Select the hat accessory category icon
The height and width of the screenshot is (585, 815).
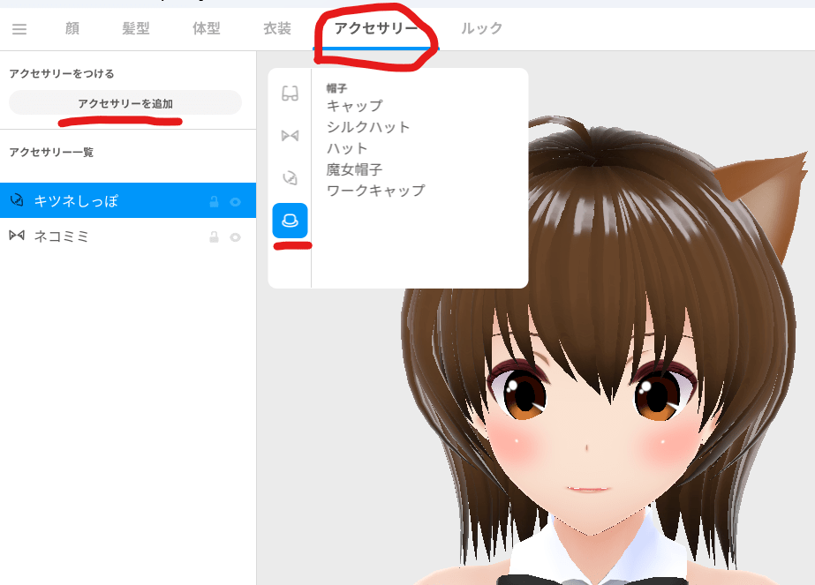click(x=290, y=221)
